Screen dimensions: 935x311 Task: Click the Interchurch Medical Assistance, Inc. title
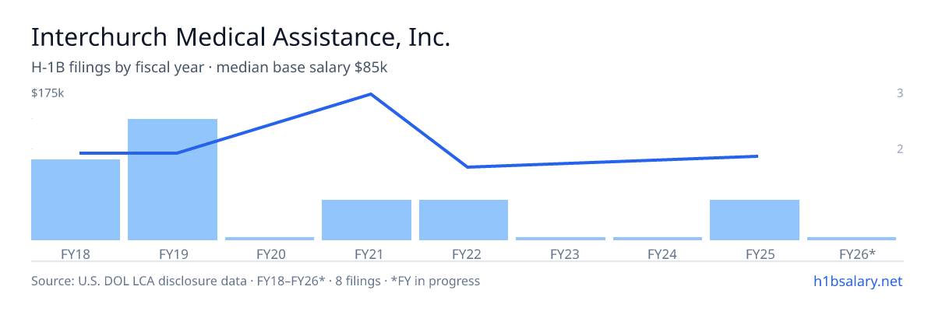[241, 37]
